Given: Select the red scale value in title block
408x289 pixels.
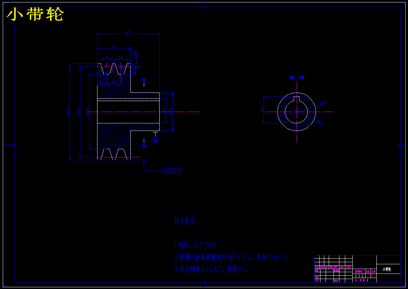Looking at the screenshot, I should [374, 276].
